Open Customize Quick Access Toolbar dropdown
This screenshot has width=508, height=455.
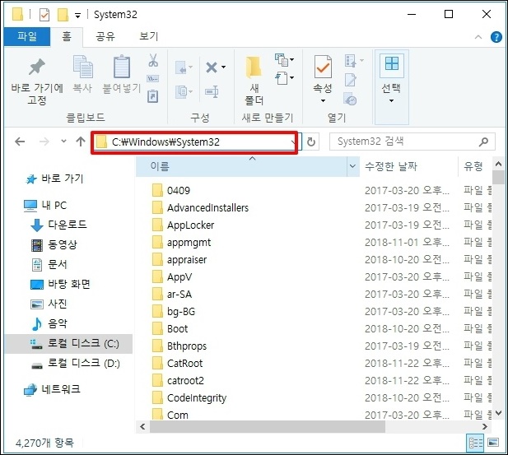pos(77,16)
